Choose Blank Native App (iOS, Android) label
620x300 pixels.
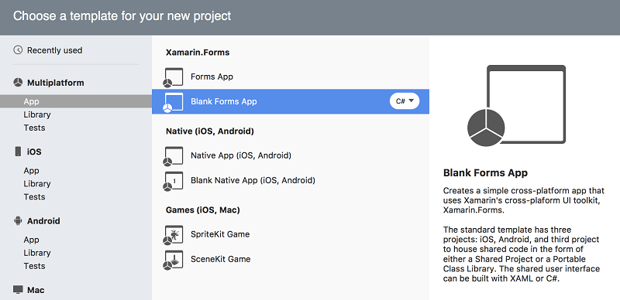253,180
